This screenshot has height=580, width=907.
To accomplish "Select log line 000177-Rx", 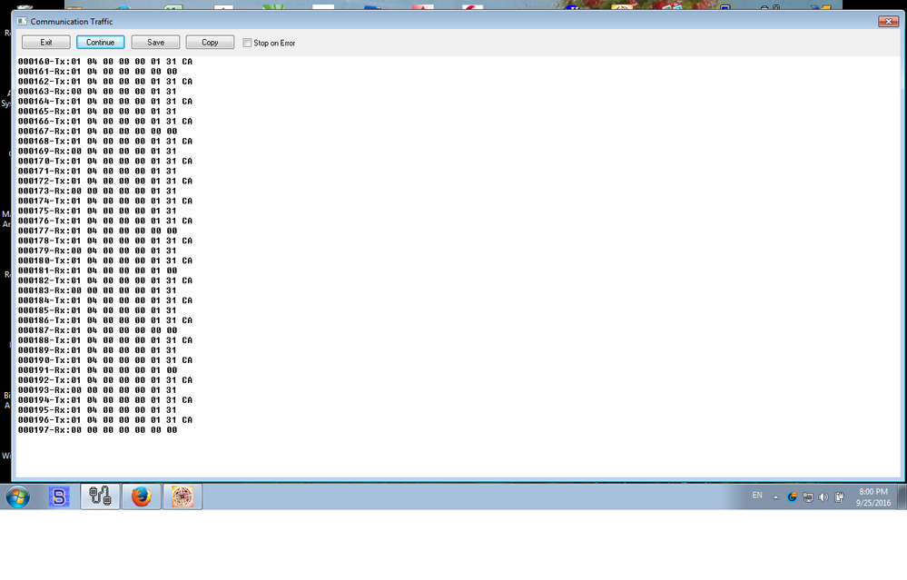I will click(98, 231).
